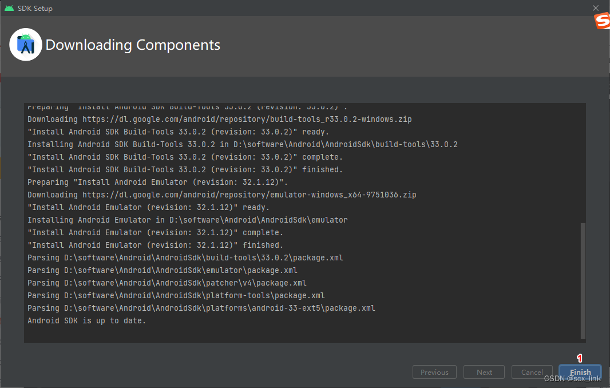Click the build-tools_r33.0.2-windows.zip download line
Screen dimensions: 610x388
[219, 119]
